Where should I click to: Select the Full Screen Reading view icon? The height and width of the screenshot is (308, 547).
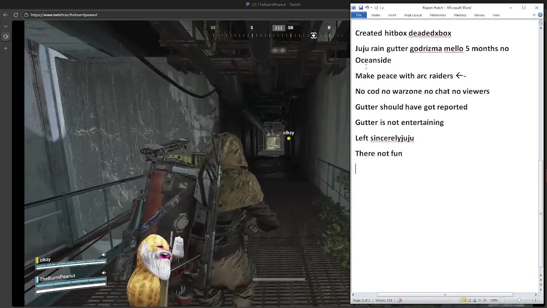(469, 300)
